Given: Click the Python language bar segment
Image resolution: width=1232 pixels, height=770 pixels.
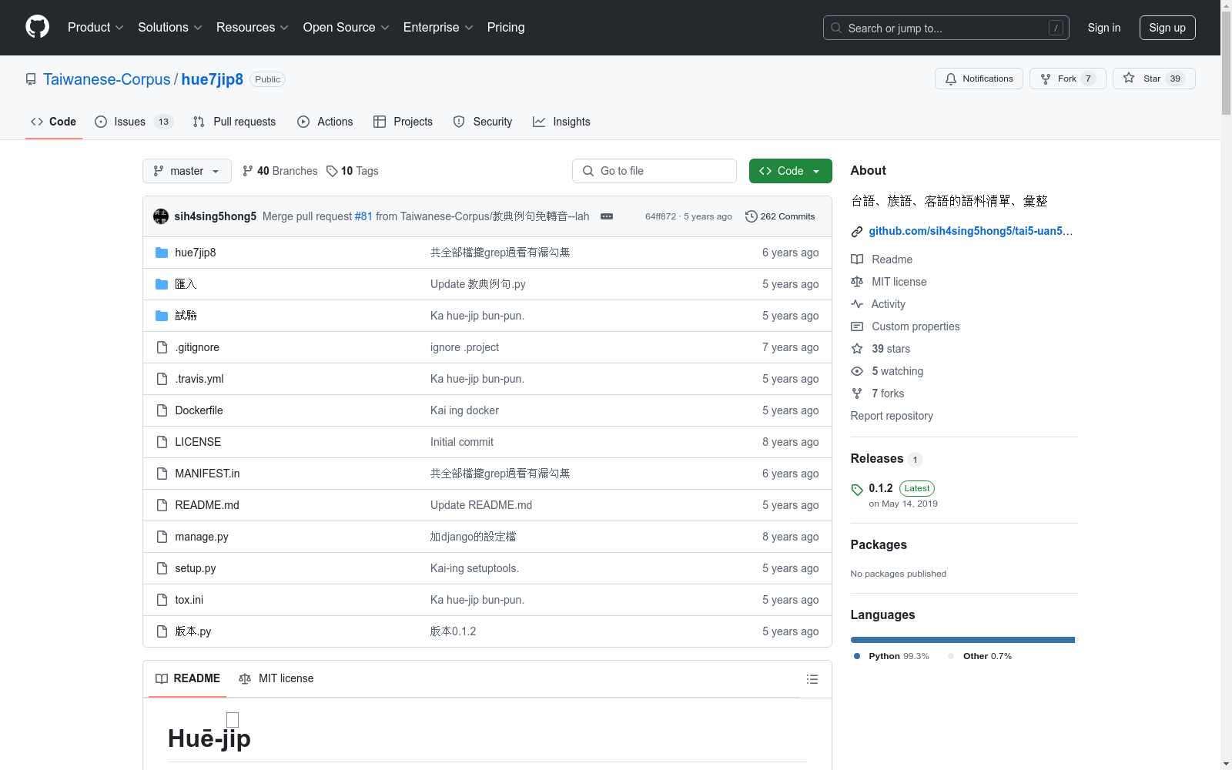Looking at the screenshot, I should pos(962,640).
